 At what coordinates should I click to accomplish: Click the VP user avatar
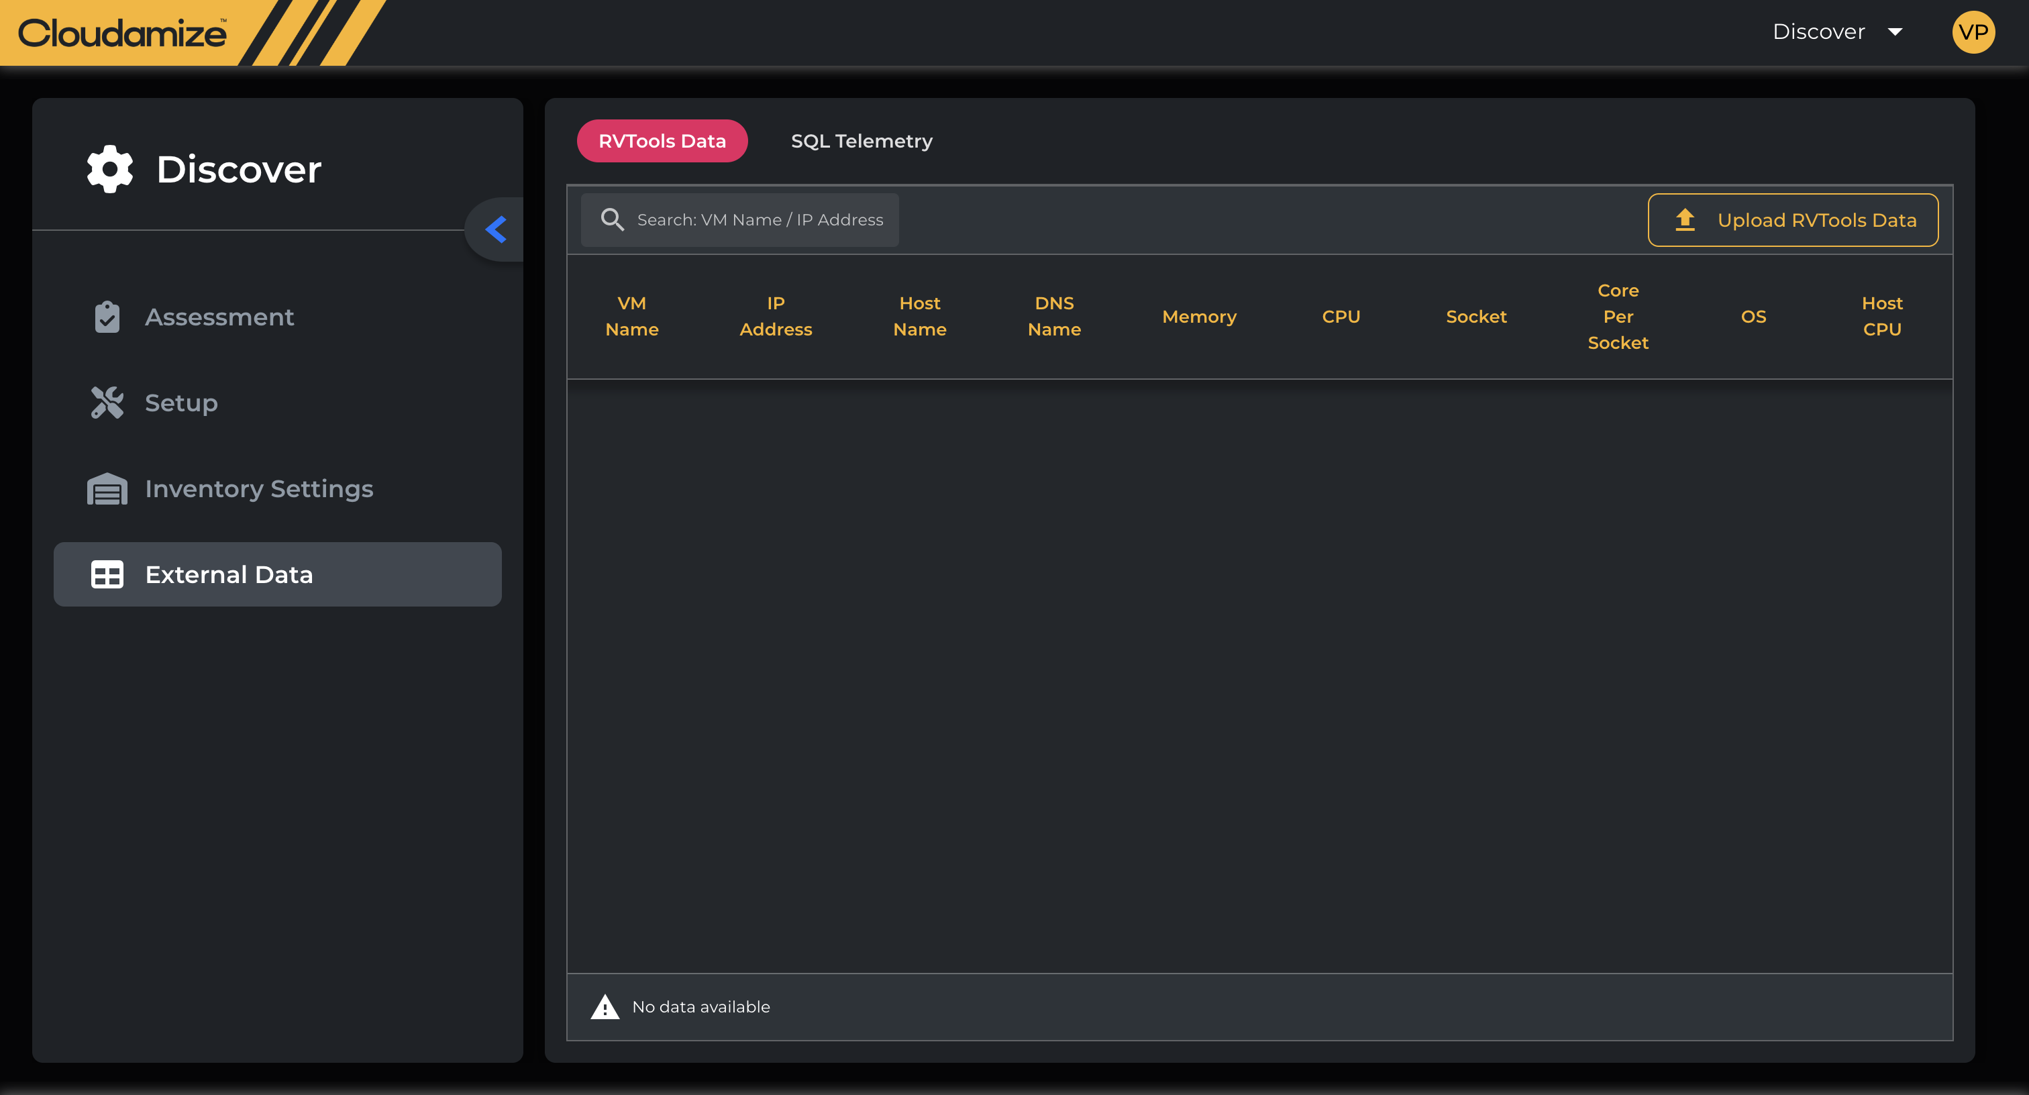[x=1973, y=32]
